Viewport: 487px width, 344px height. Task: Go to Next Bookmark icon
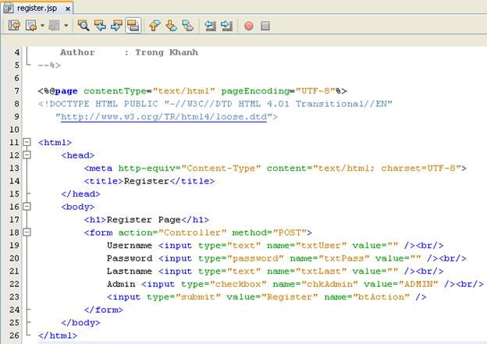(x=171, y=26)
